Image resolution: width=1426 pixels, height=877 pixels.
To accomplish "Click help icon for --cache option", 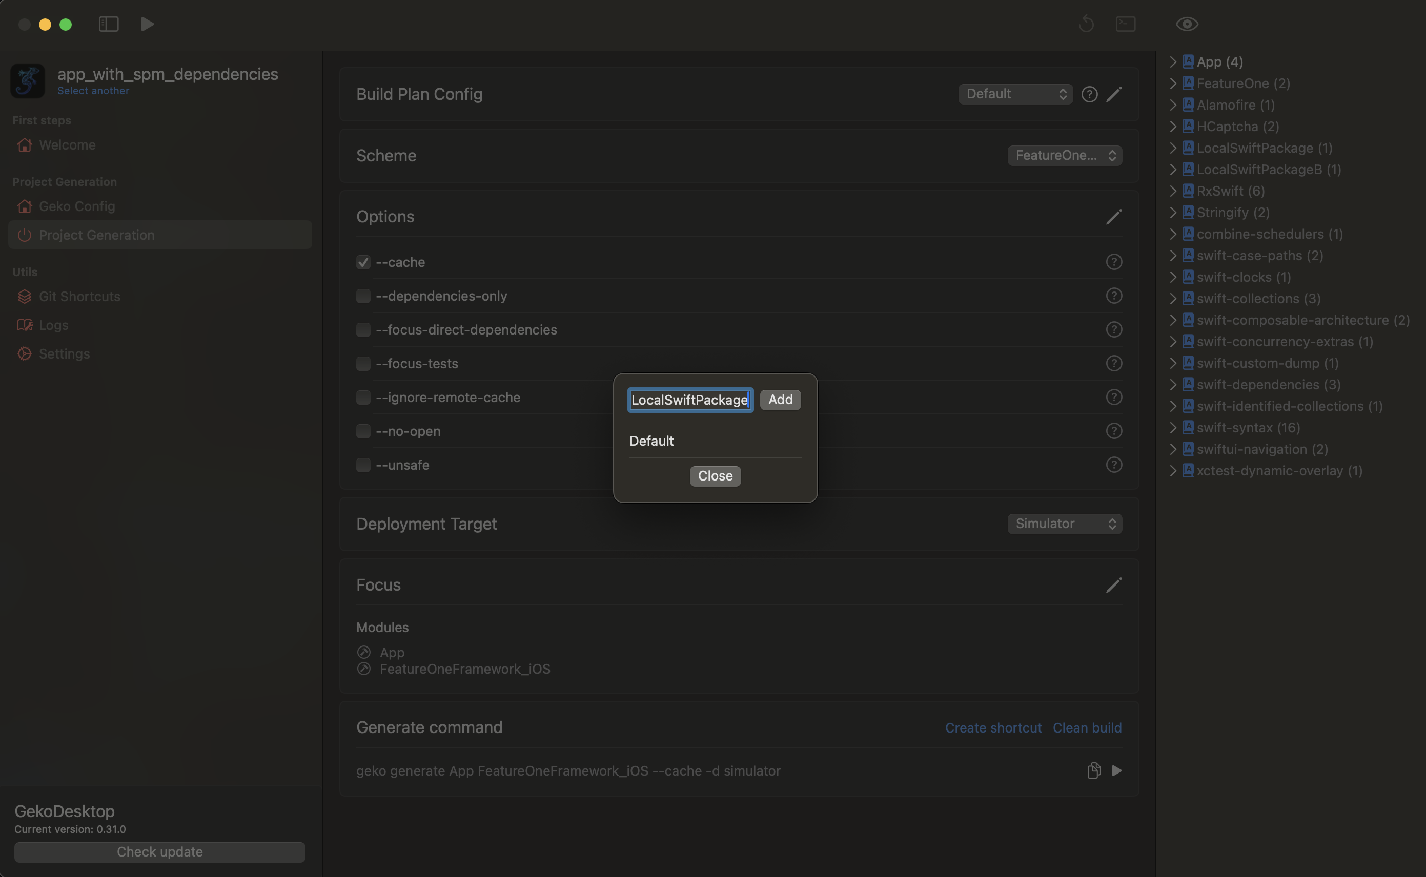I will (x=1114, y=262).
